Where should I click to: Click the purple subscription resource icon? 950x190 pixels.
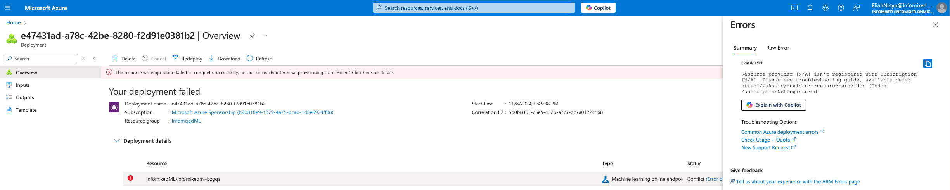[114, 107]
